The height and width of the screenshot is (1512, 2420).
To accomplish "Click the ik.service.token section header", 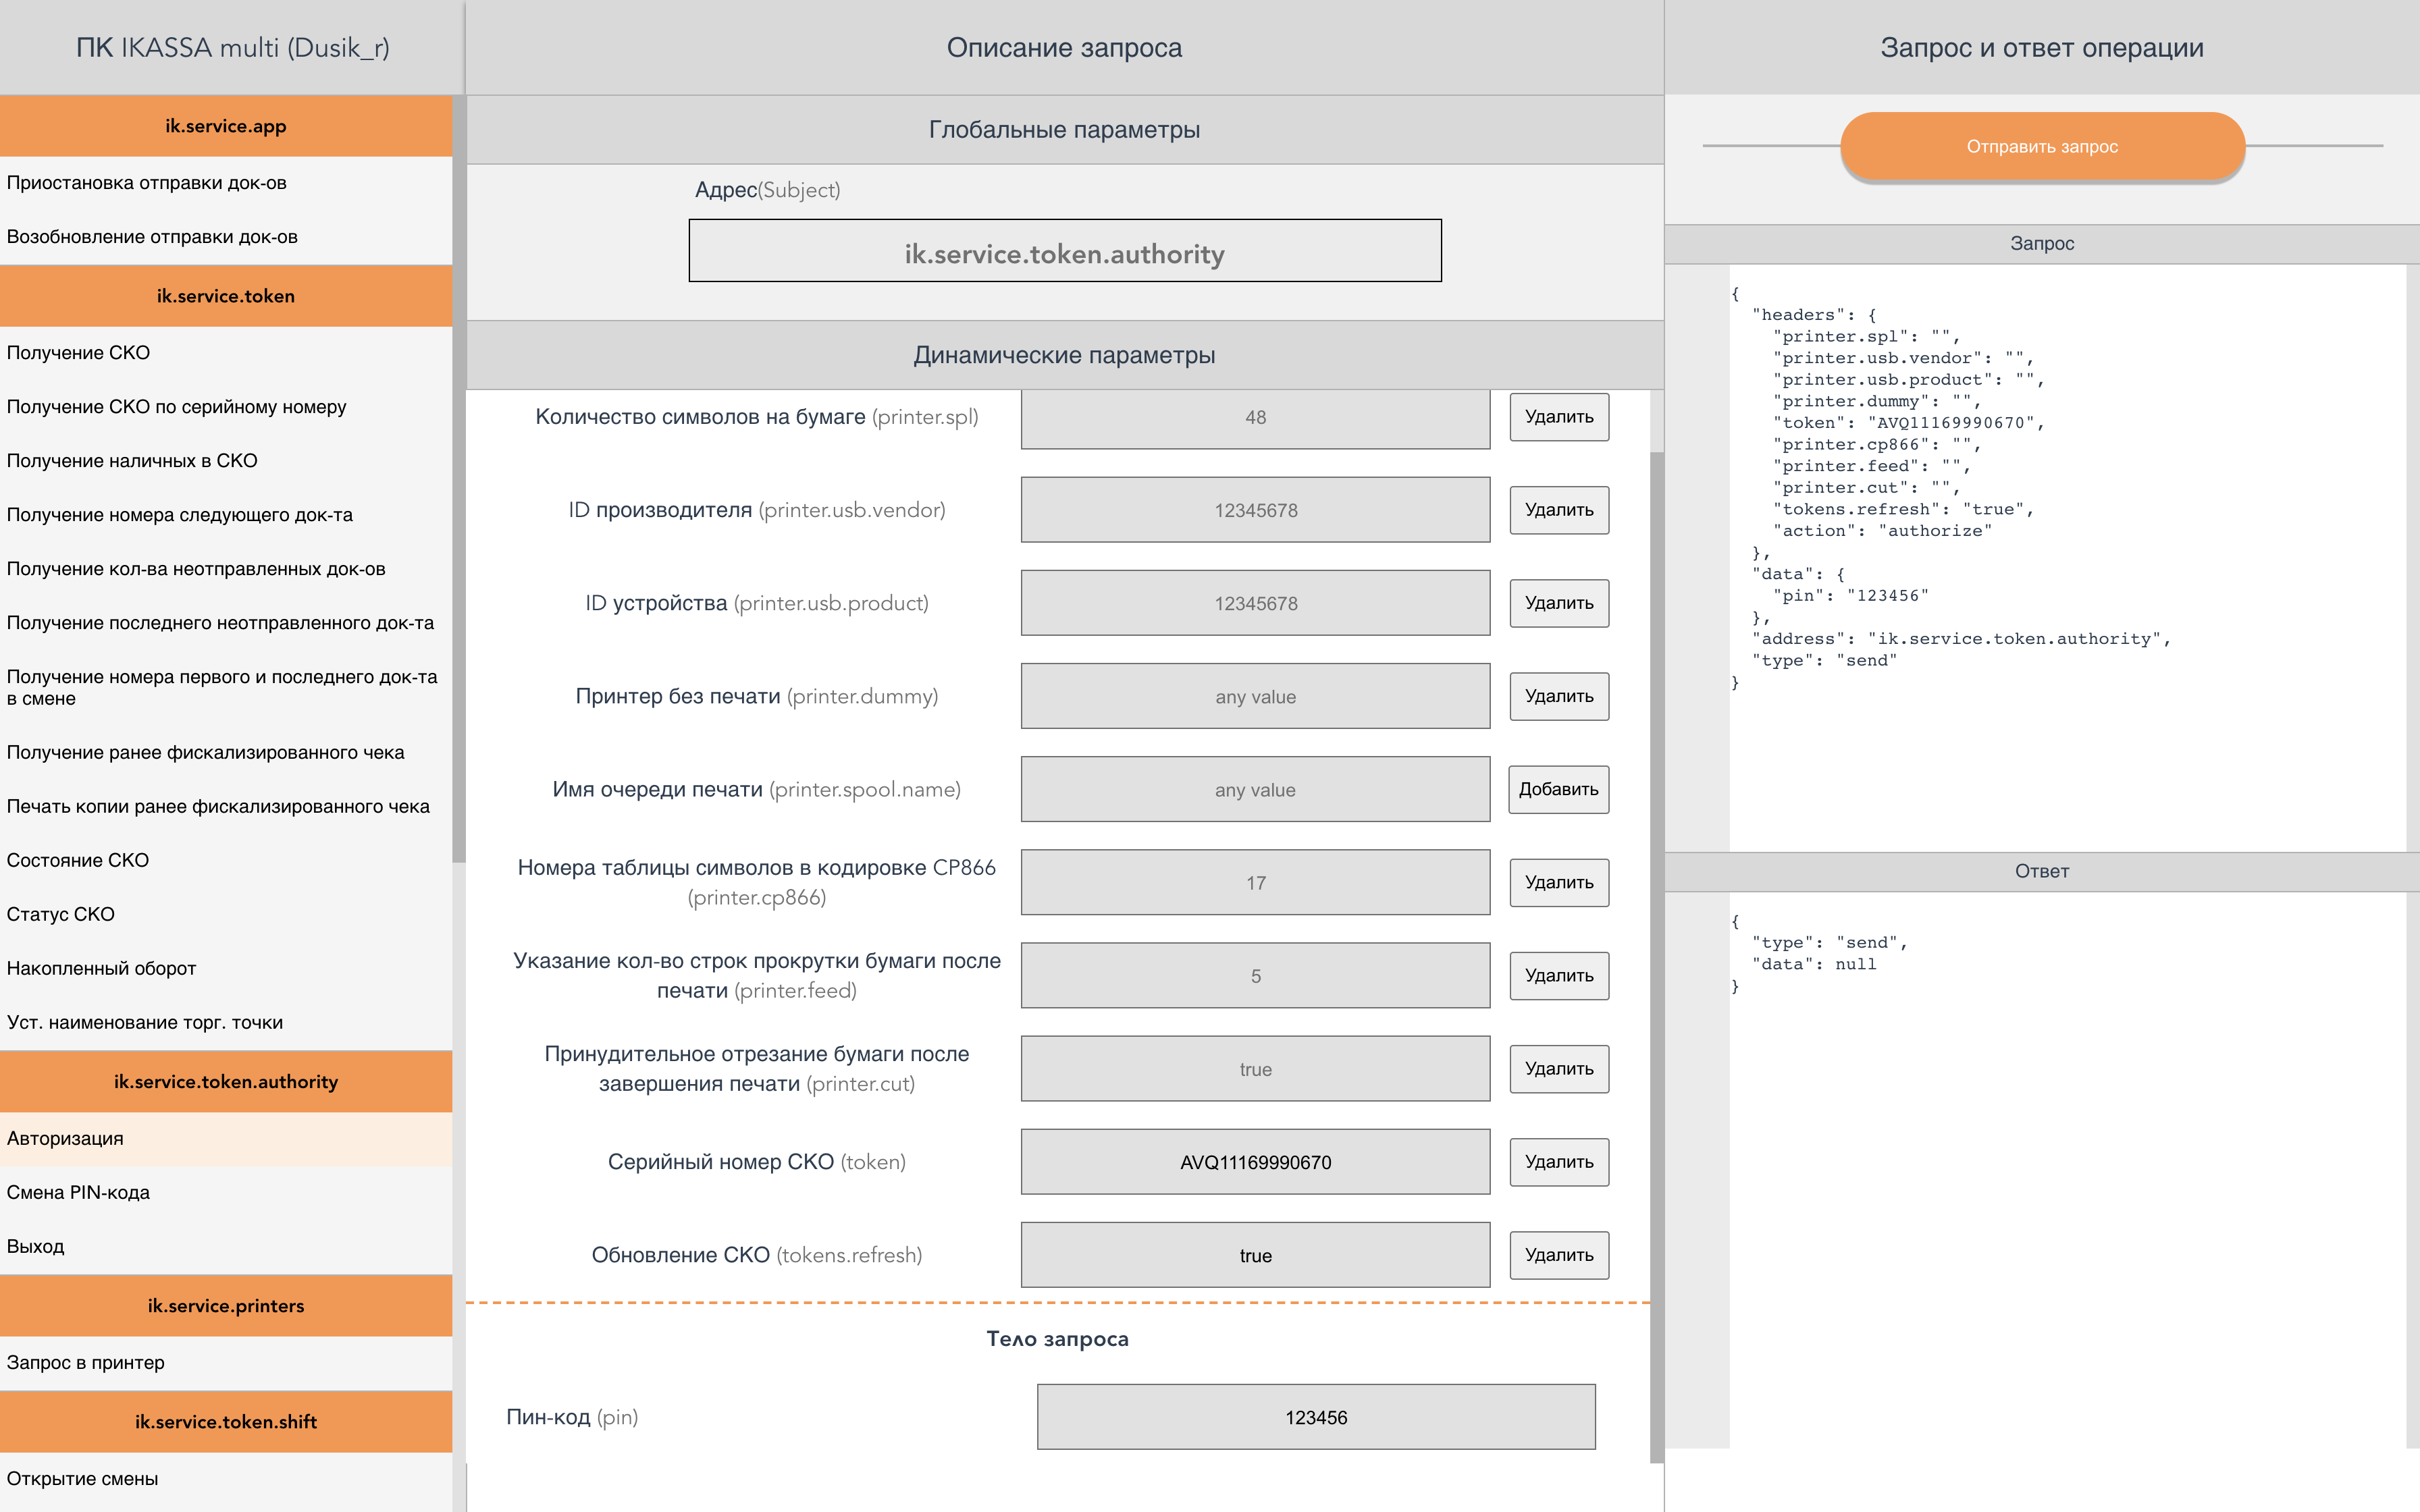I will pos(225,296).
